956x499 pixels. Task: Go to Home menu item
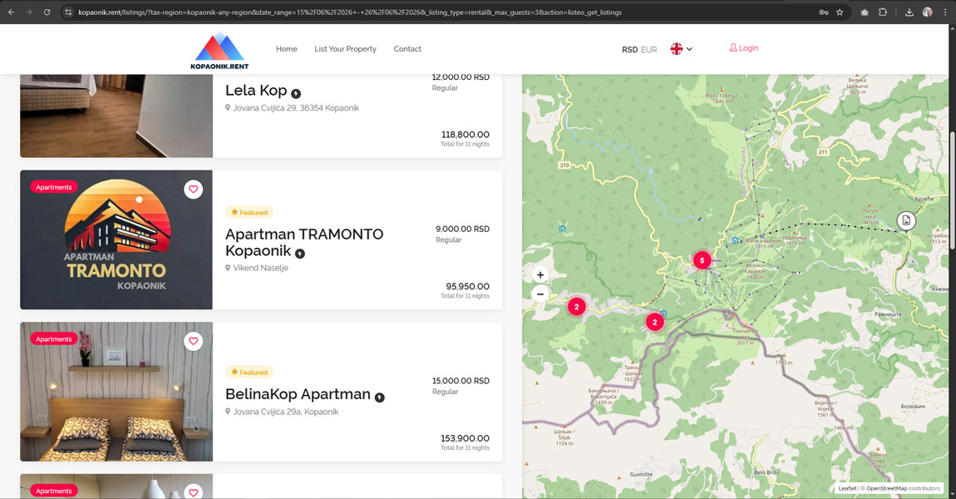(286, 49)
